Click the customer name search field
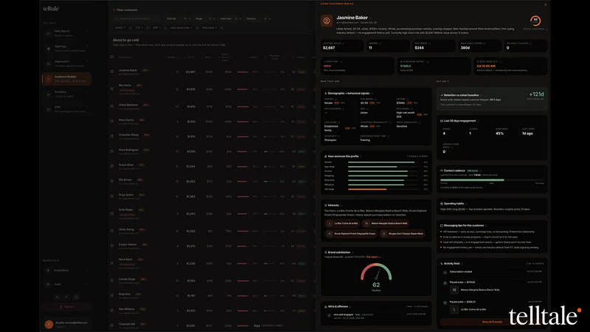 (137, 18)
